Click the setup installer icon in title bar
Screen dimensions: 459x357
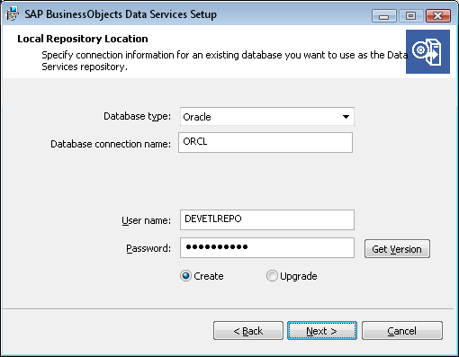12,14
